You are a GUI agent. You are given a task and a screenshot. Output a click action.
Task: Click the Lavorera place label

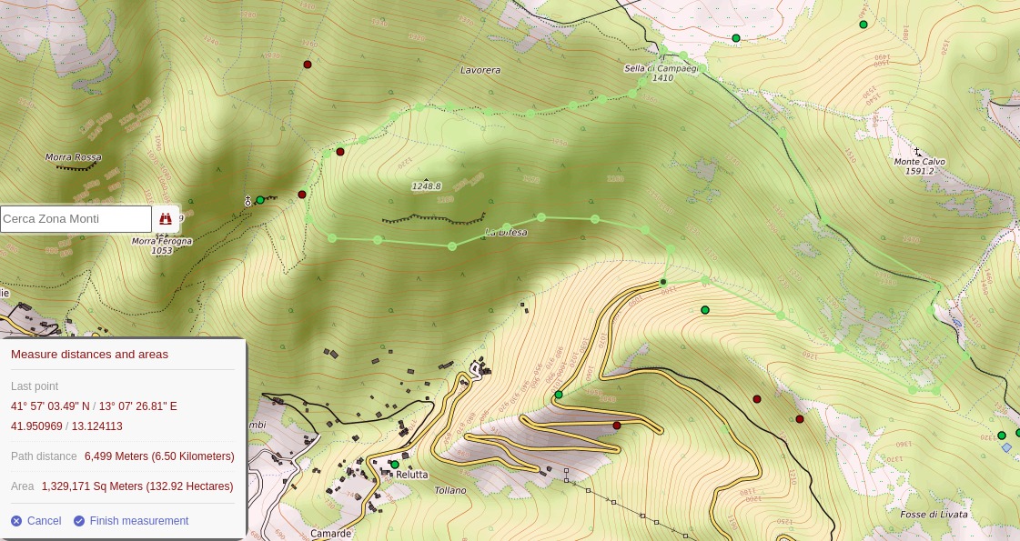480,70
